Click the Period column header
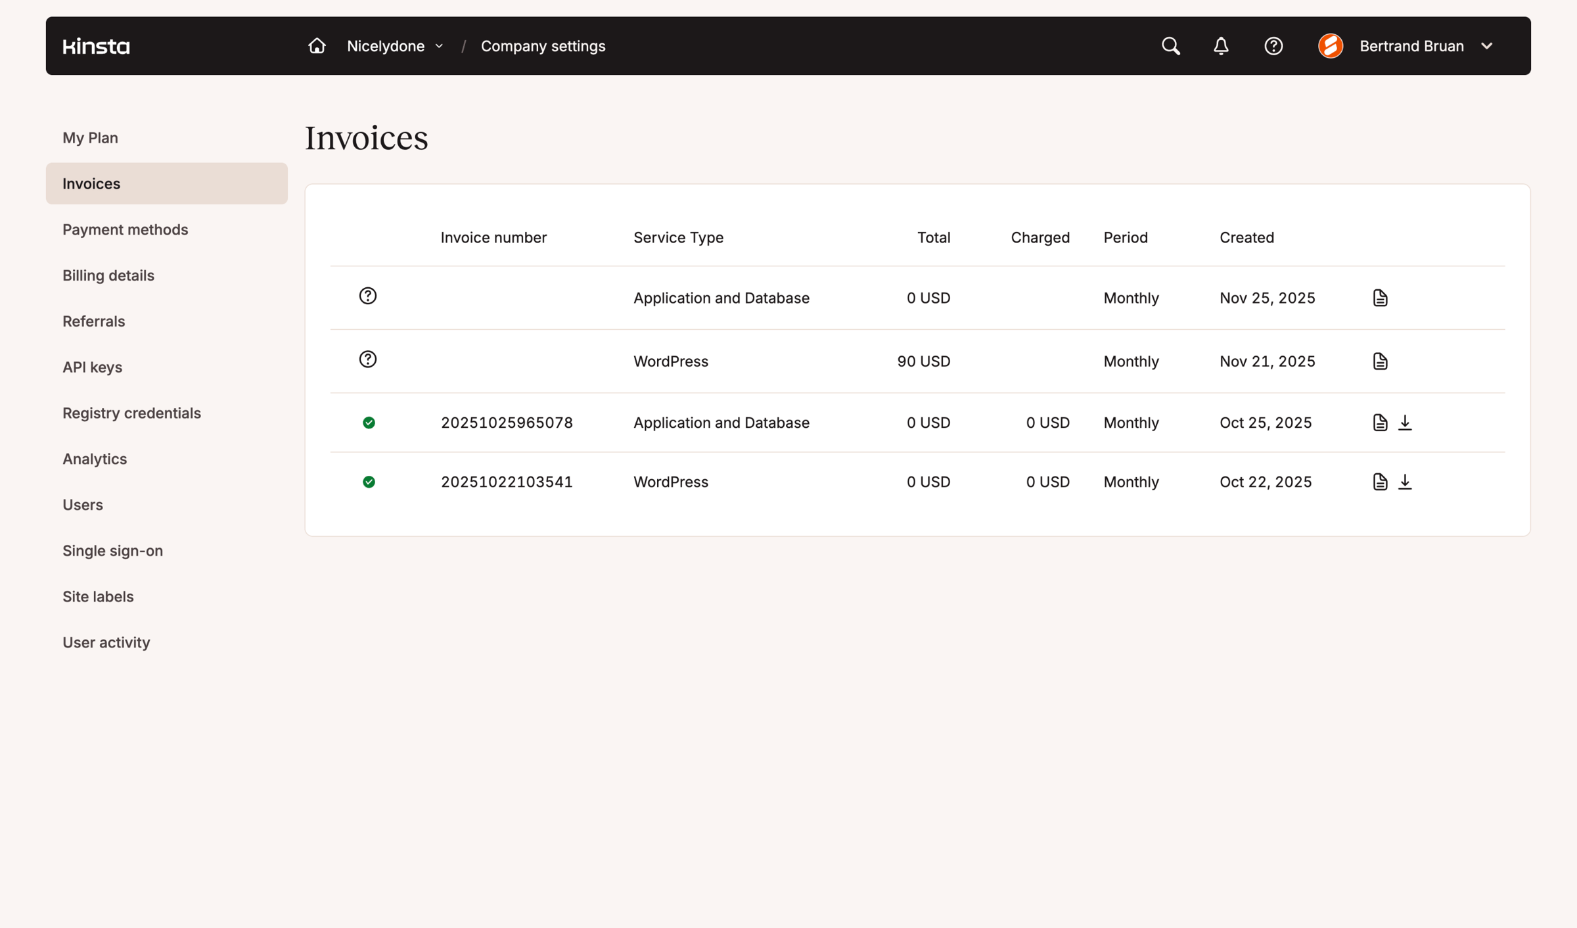The image size is (1577, 928). (1126, 237)
